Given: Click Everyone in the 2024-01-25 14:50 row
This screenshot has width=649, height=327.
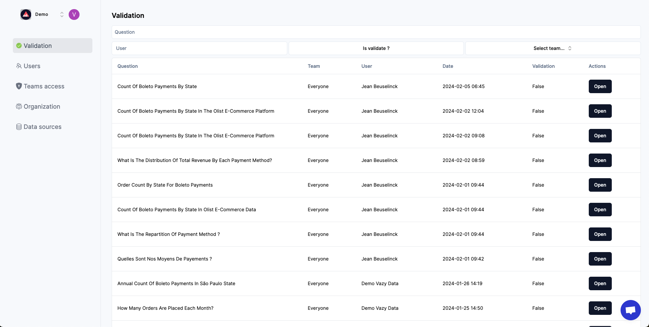Looking at the screenshot, I should [x=318, y=308].
